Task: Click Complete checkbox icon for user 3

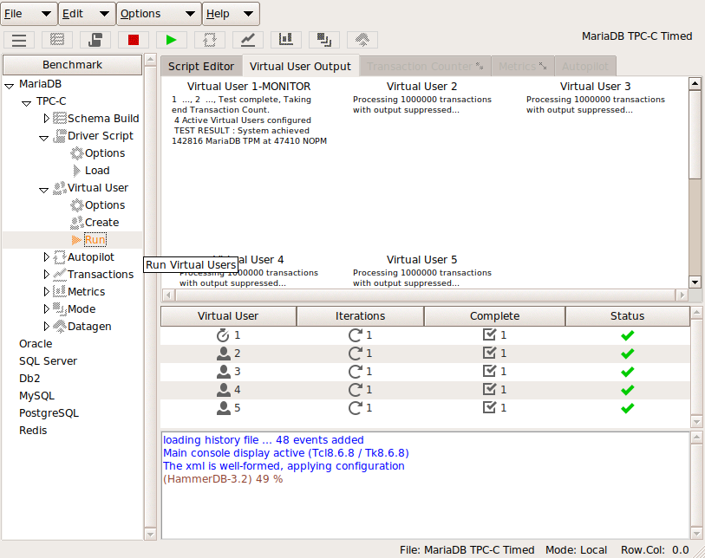Action: point(489,371)
